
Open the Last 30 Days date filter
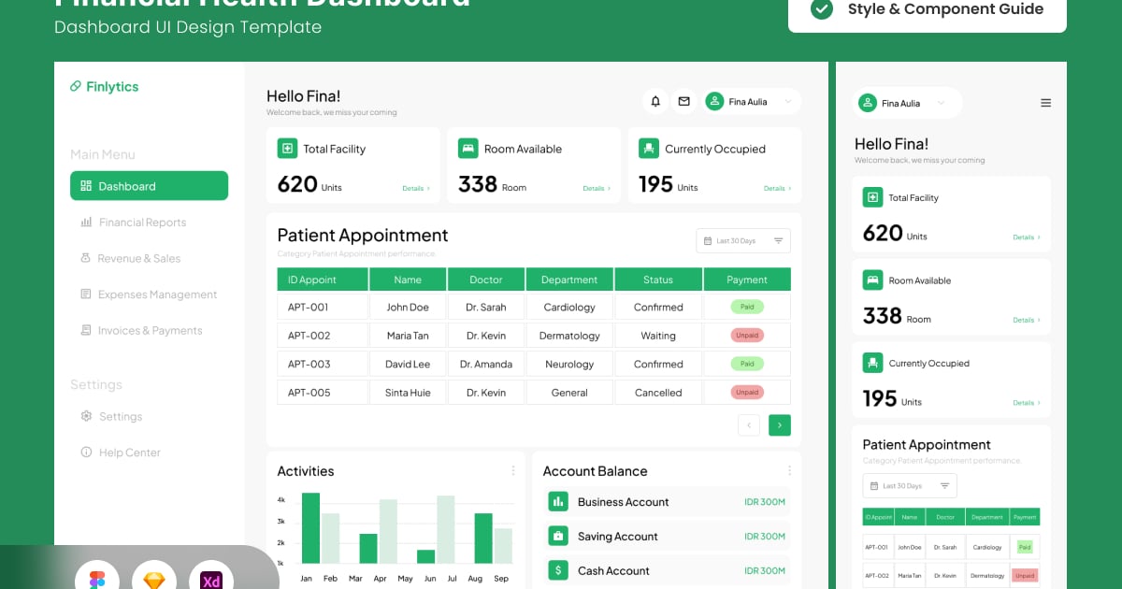[x=742, y=241]
